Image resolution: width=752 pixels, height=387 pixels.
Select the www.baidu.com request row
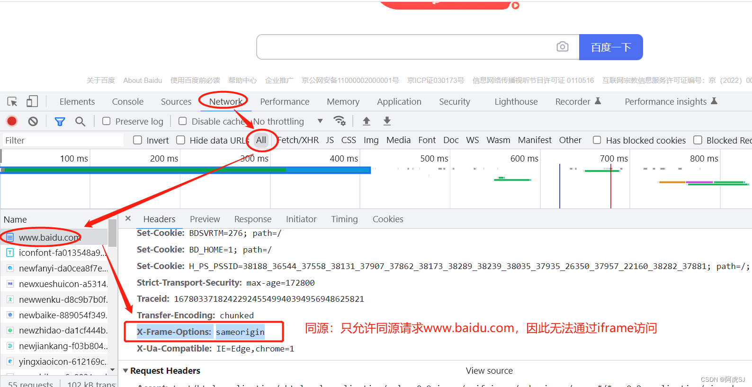click(x=54, y=237)
